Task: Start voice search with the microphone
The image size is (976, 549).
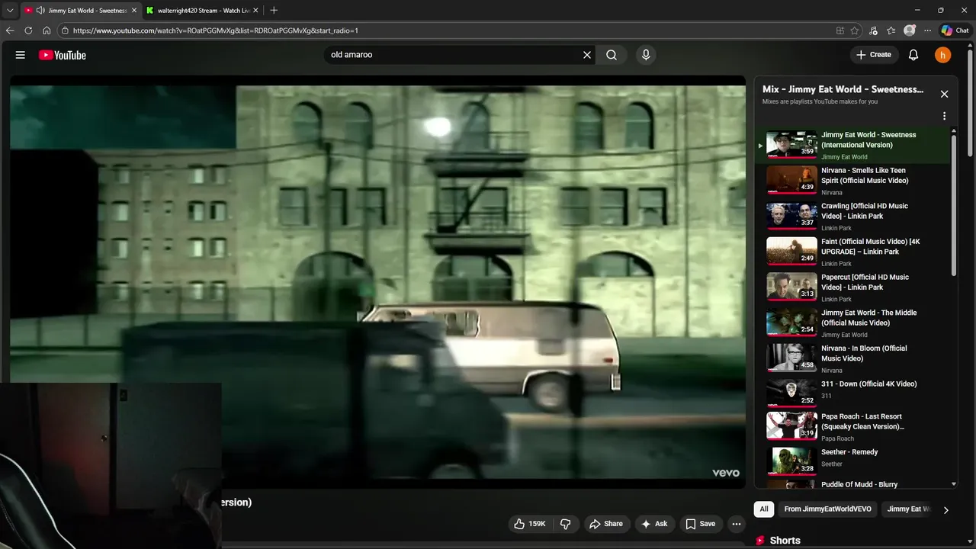Action: point(646,55)
